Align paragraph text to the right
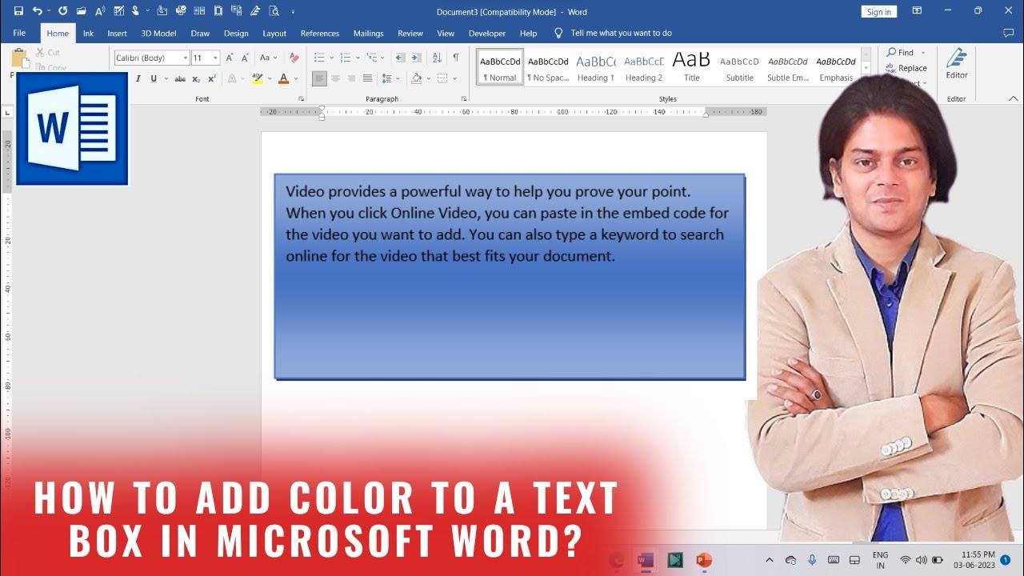 click(351, 78)
